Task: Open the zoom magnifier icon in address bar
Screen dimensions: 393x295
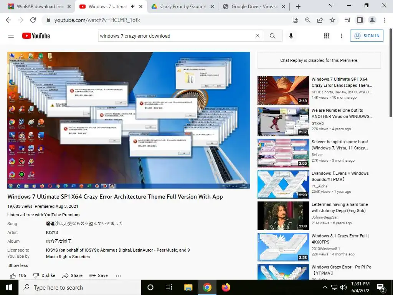Action: pos(308,20)
